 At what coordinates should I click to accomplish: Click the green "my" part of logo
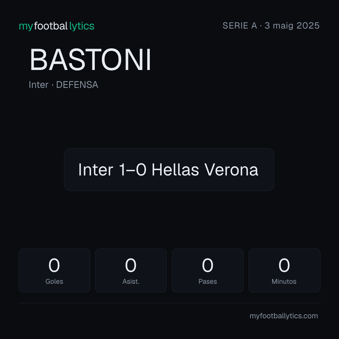coord(26,27)
